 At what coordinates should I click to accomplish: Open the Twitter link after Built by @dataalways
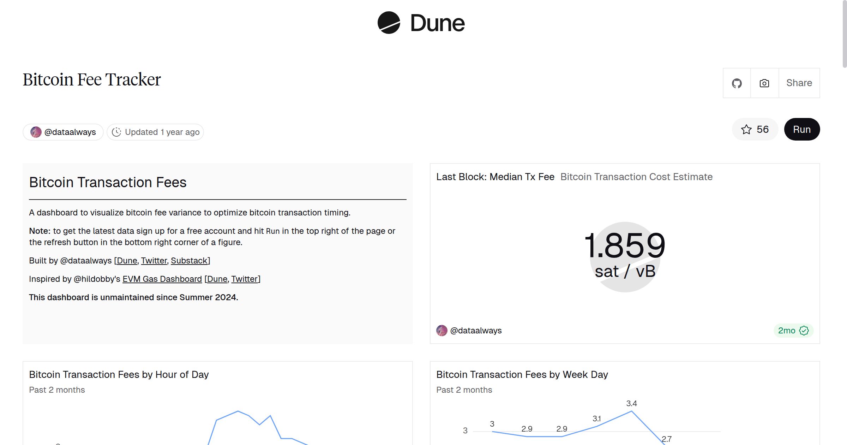pyautogui.click(x=154, y=261)
